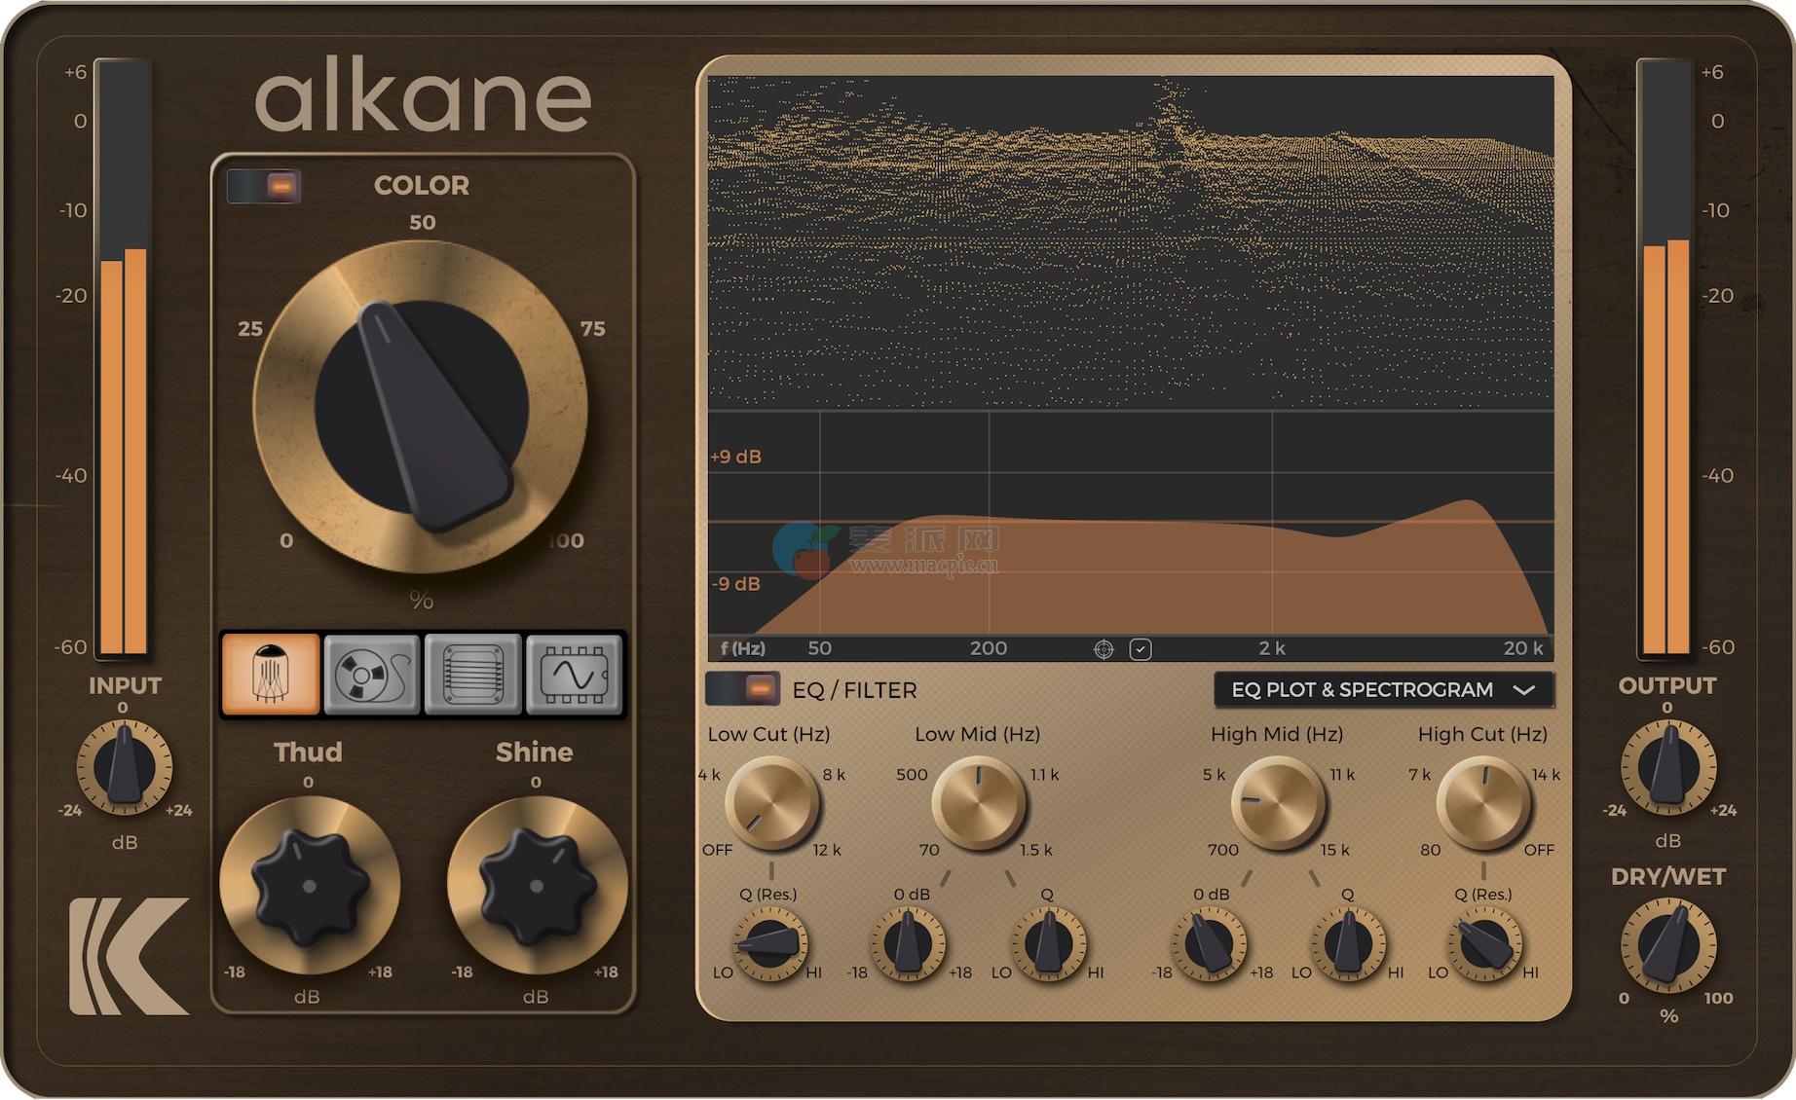Toggle the COLOR section power switch
Viewport: 1796px width, 1100px height.
click(264, 186)
